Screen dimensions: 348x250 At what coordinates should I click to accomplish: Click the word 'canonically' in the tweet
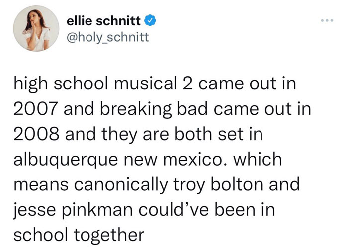[121, 185]
